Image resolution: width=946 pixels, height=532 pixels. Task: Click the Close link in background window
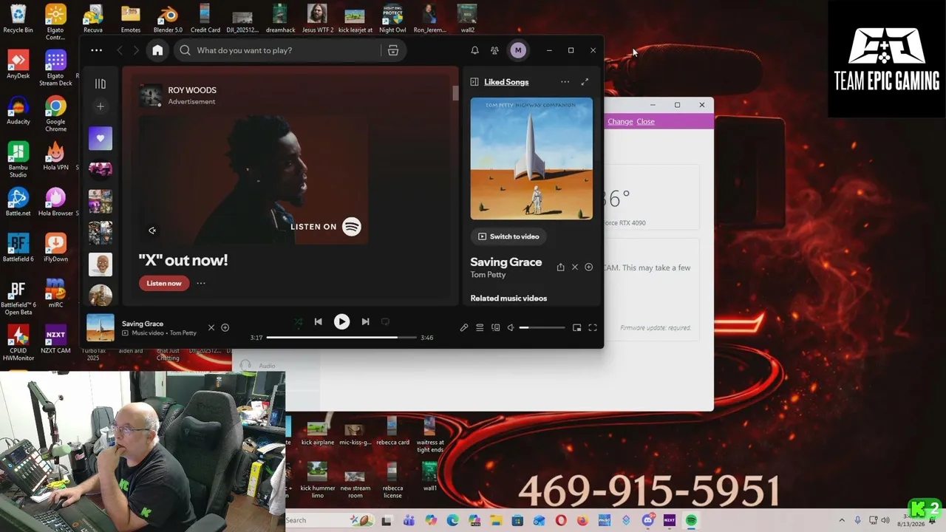coord(645,122)
